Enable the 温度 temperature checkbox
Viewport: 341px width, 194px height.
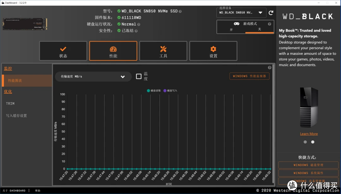point(138,76)
